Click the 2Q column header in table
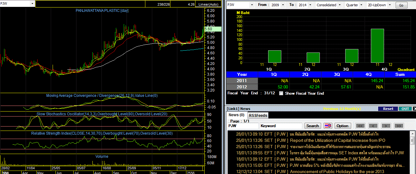Screen dimensions: 416x174 click(305, 74)
